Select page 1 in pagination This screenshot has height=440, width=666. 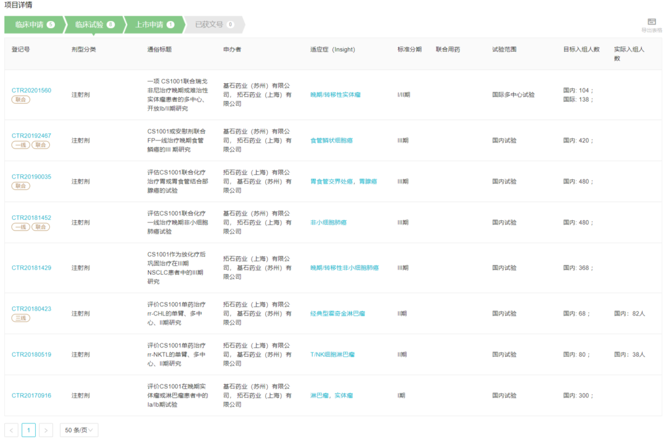click(28, 430)
